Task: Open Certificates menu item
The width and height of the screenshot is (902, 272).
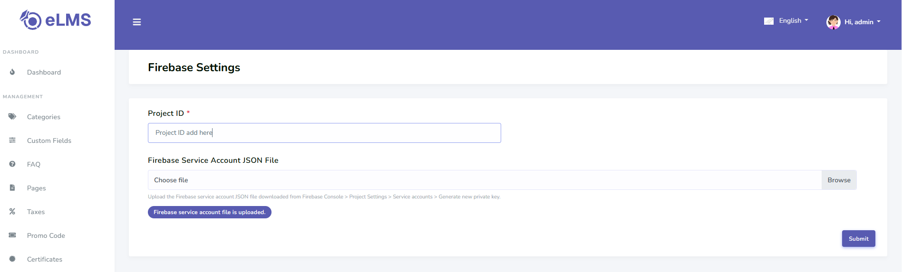Action: click(x=45, y=259)
